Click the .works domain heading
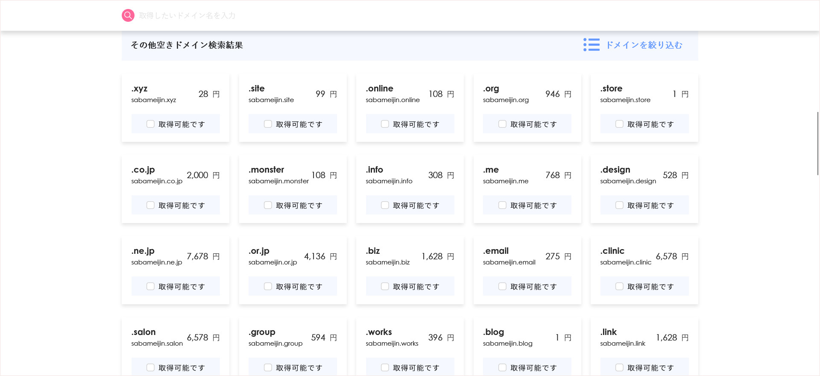Viewport: 820px width, 376px height. click(x=378, y=332)
